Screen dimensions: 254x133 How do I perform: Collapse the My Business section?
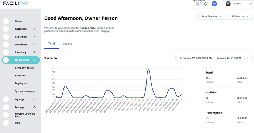34,60
